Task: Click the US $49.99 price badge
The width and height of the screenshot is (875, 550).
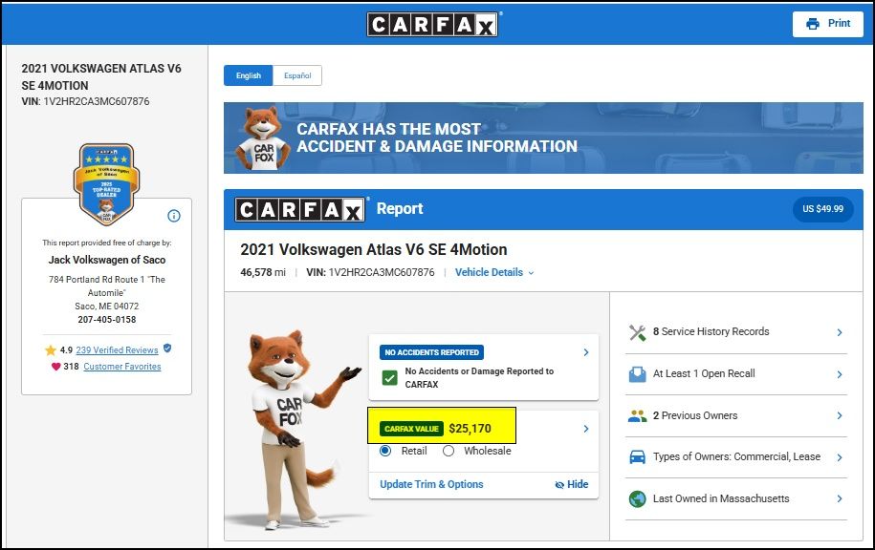Action: 822,209
